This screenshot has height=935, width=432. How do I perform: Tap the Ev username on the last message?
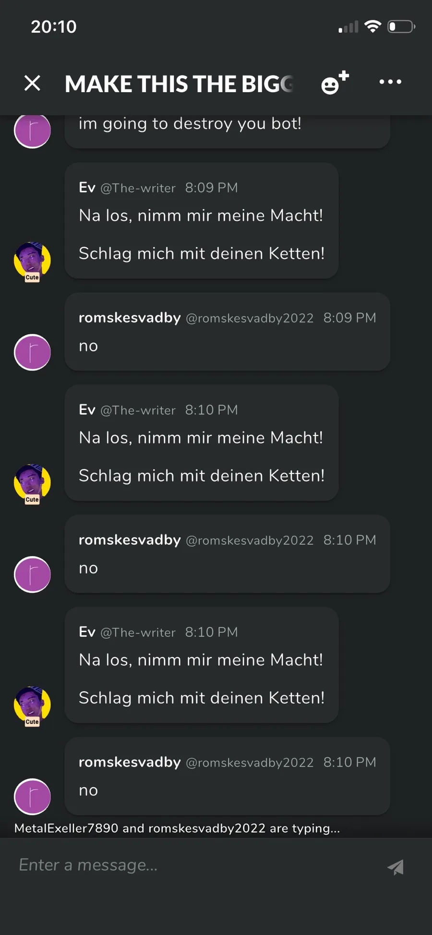(x=87, y=632)
